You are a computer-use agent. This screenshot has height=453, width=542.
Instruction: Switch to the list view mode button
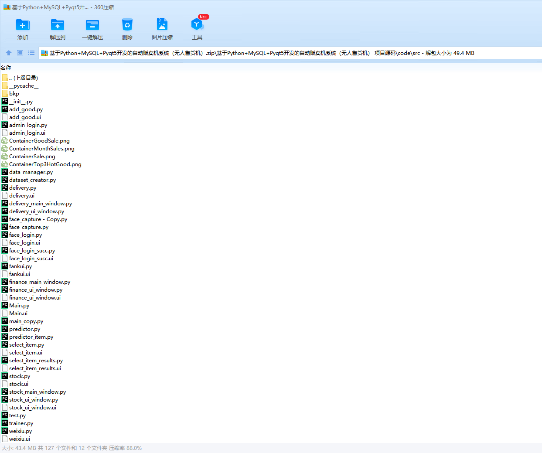coord(31,53)
